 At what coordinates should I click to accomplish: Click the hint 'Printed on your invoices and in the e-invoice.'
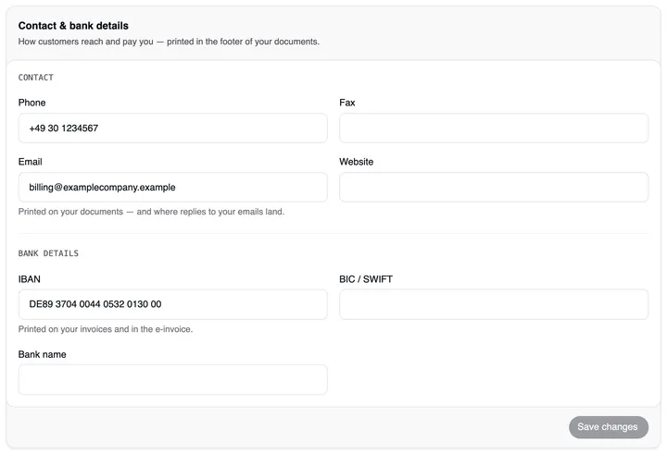(106, 329)
